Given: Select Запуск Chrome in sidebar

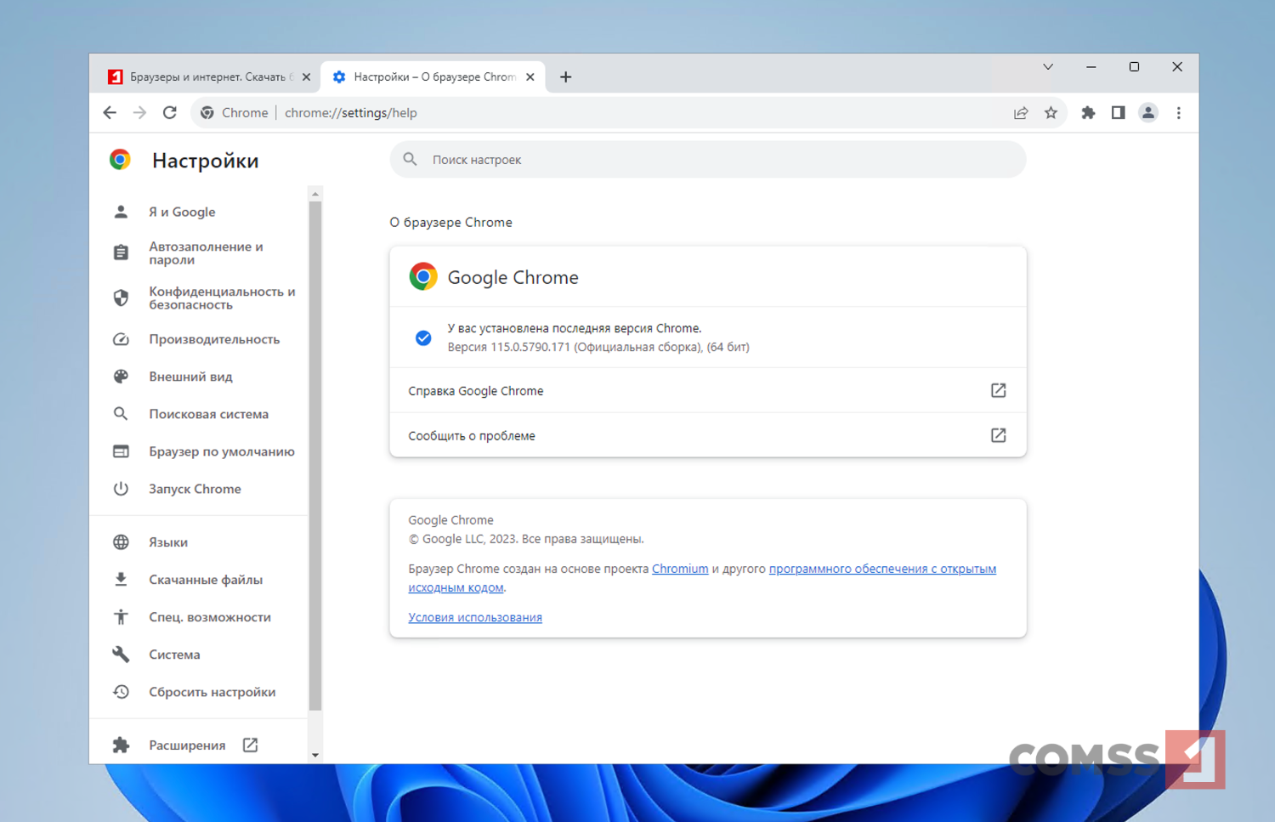Looking at the screenshot, I should (x=199, y=488).
